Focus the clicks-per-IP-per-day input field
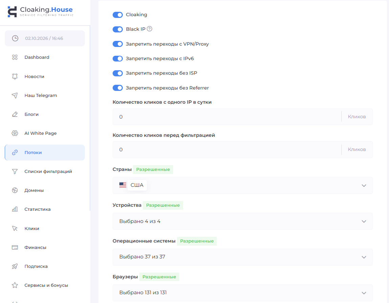389x303 pixels. pos(227,117)
